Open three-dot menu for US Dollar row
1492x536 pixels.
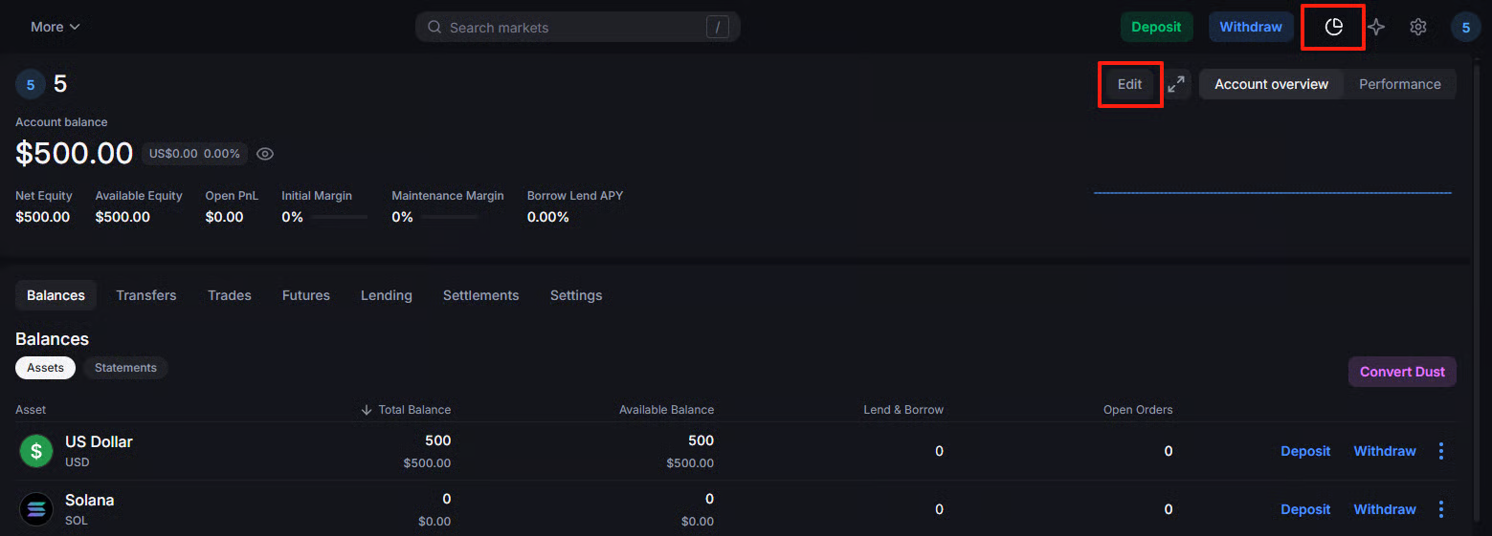coord(1441,451)
